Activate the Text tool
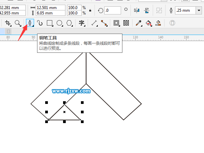This screenshot has height=153, width=204. click(82, 23)
